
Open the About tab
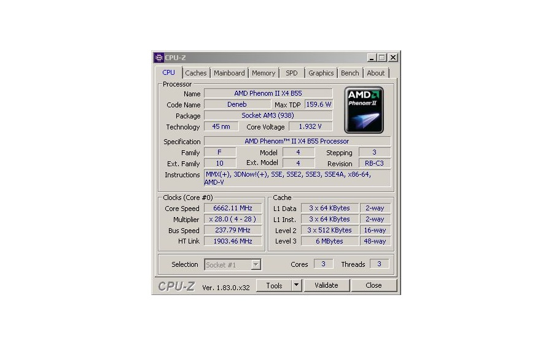point(376,73)
